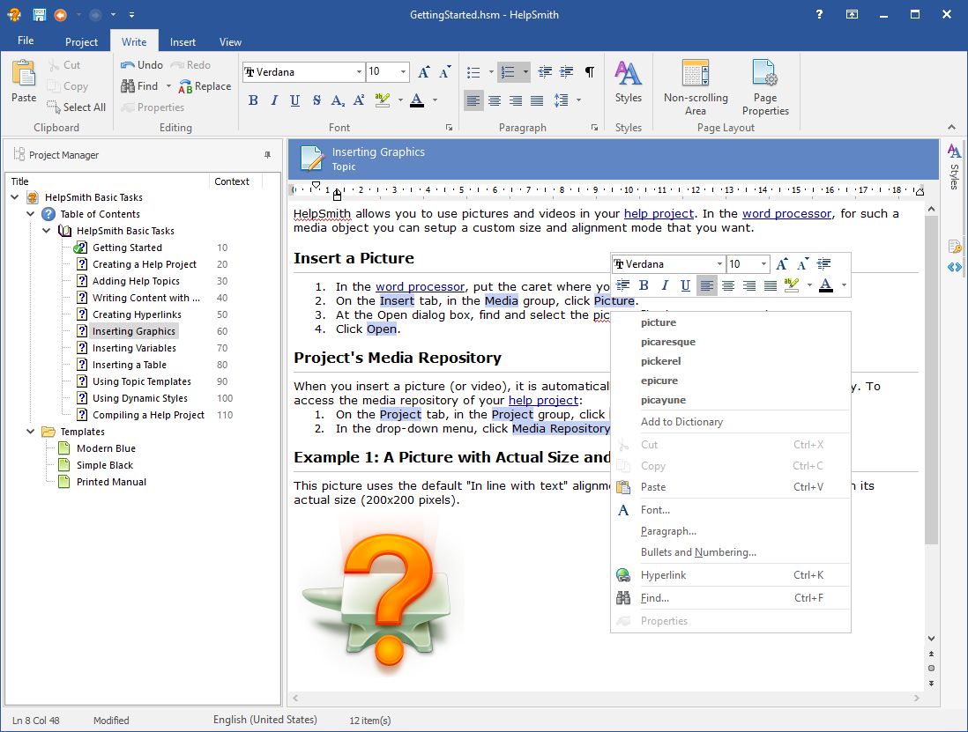
Task: Select the 'picture' spelling suggestion
Action: point(659,322)
